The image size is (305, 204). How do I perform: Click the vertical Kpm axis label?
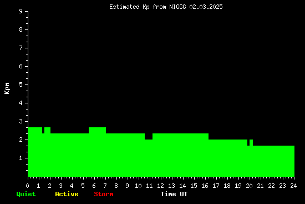(7, 88)
